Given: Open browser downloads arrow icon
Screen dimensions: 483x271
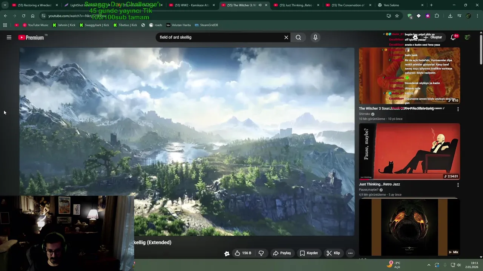Looking at the screenshot, I should click(450, 16).
